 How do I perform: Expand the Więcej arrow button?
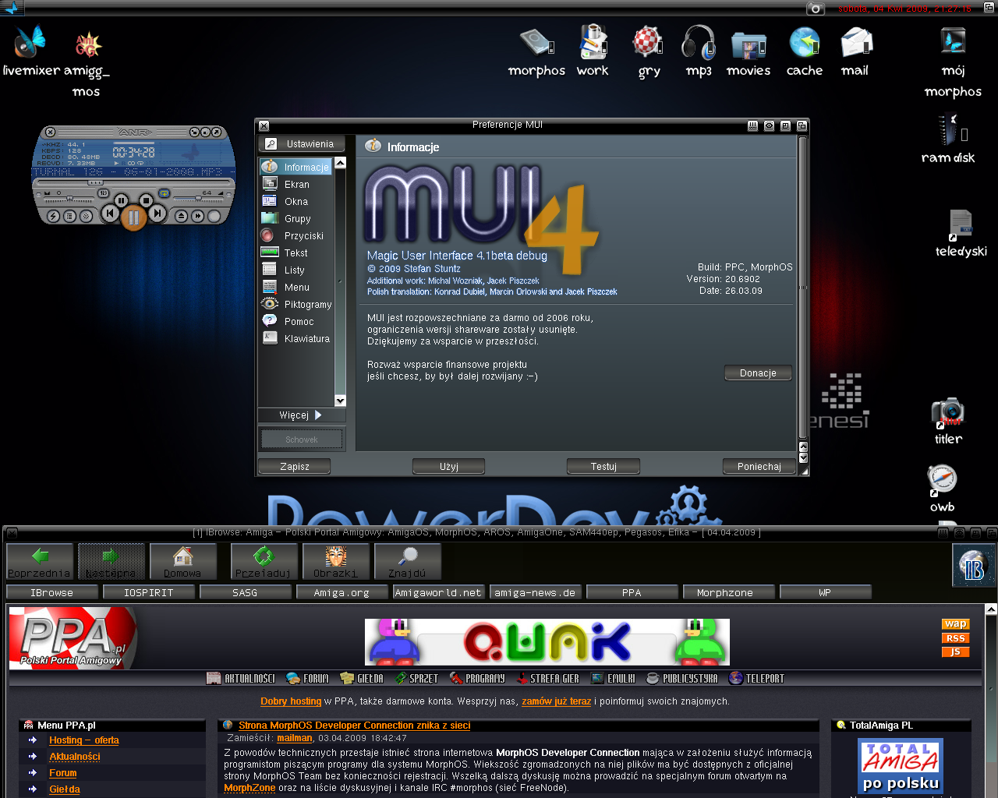[x=302, y=415]
